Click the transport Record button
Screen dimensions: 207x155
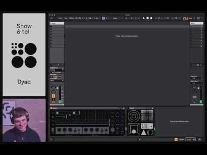tap(151, 18)
